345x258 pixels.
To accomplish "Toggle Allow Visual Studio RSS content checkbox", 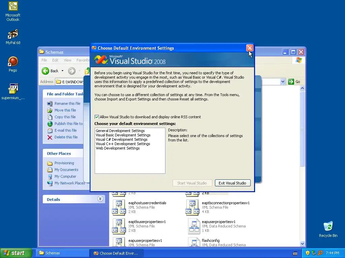I will coord(97,117).
